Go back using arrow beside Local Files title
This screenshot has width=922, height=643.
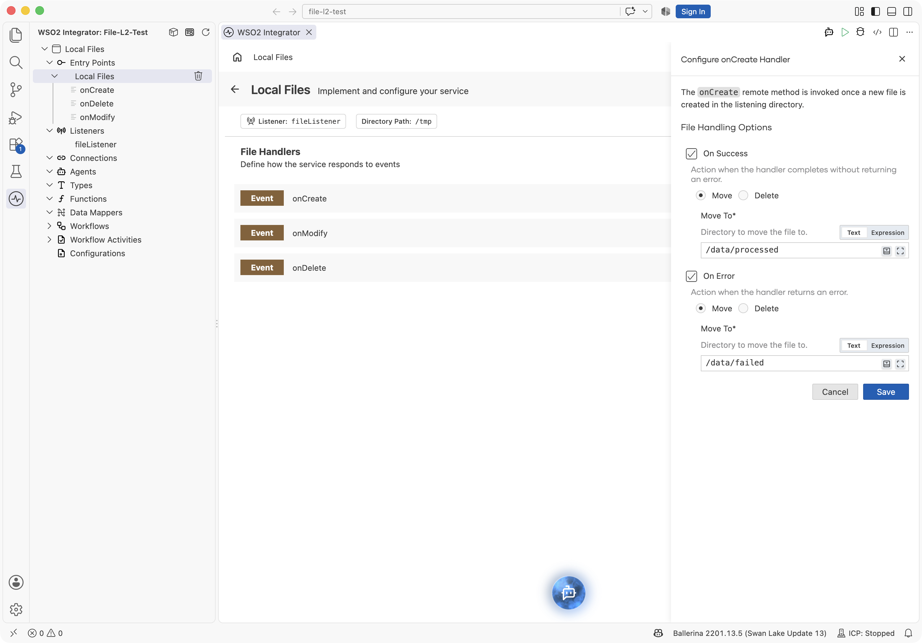(235, 89)
